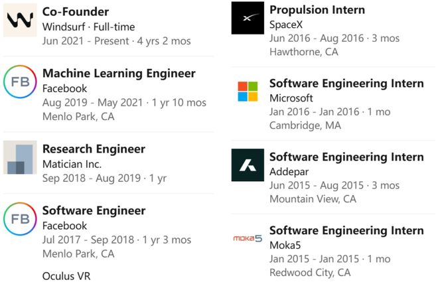
Task: Click the Matician Inc. logo thumbnail
Action: (20, 157)
